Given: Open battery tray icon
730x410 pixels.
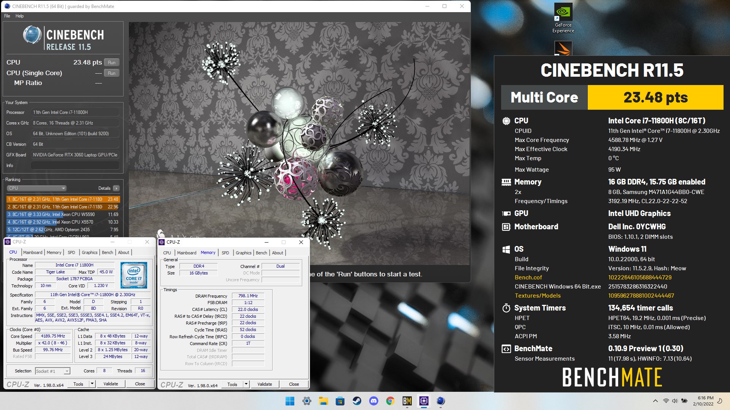Looking at the screenshot, I should 684,401.
